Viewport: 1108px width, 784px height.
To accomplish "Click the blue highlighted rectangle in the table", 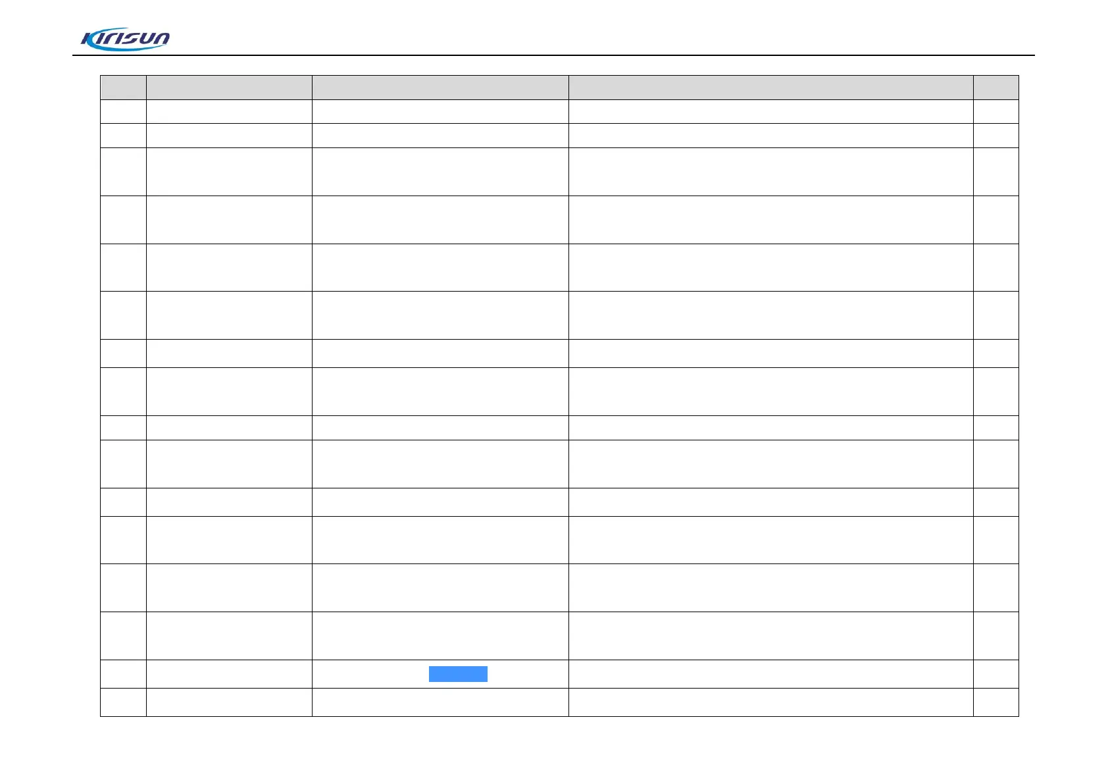I will click(458, 674).
